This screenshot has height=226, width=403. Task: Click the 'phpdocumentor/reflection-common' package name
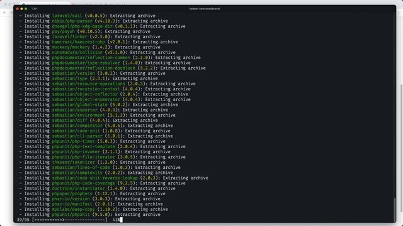click(91, 58)
